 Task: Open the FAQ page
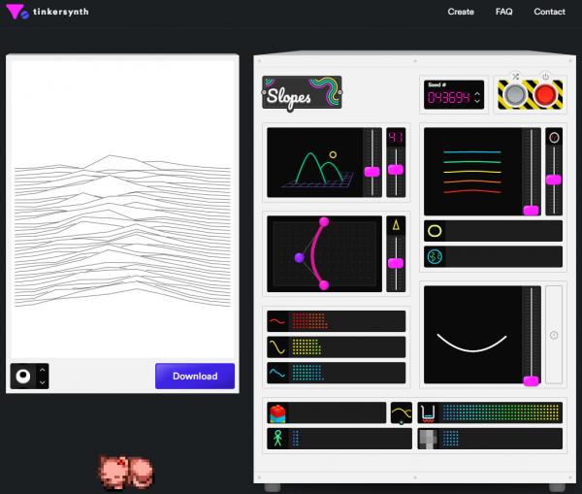(x=503, y=12)
